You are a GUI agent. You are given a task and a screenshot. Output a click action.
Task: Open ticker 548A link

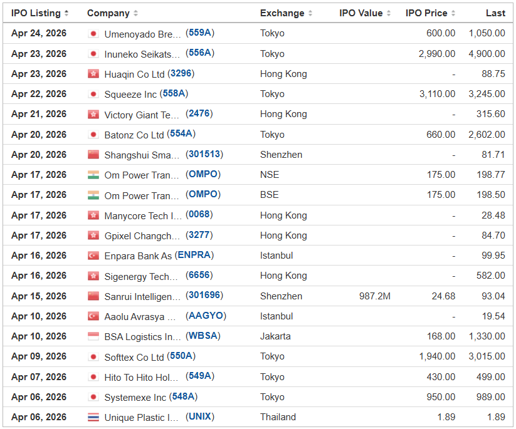coord(183,396)
